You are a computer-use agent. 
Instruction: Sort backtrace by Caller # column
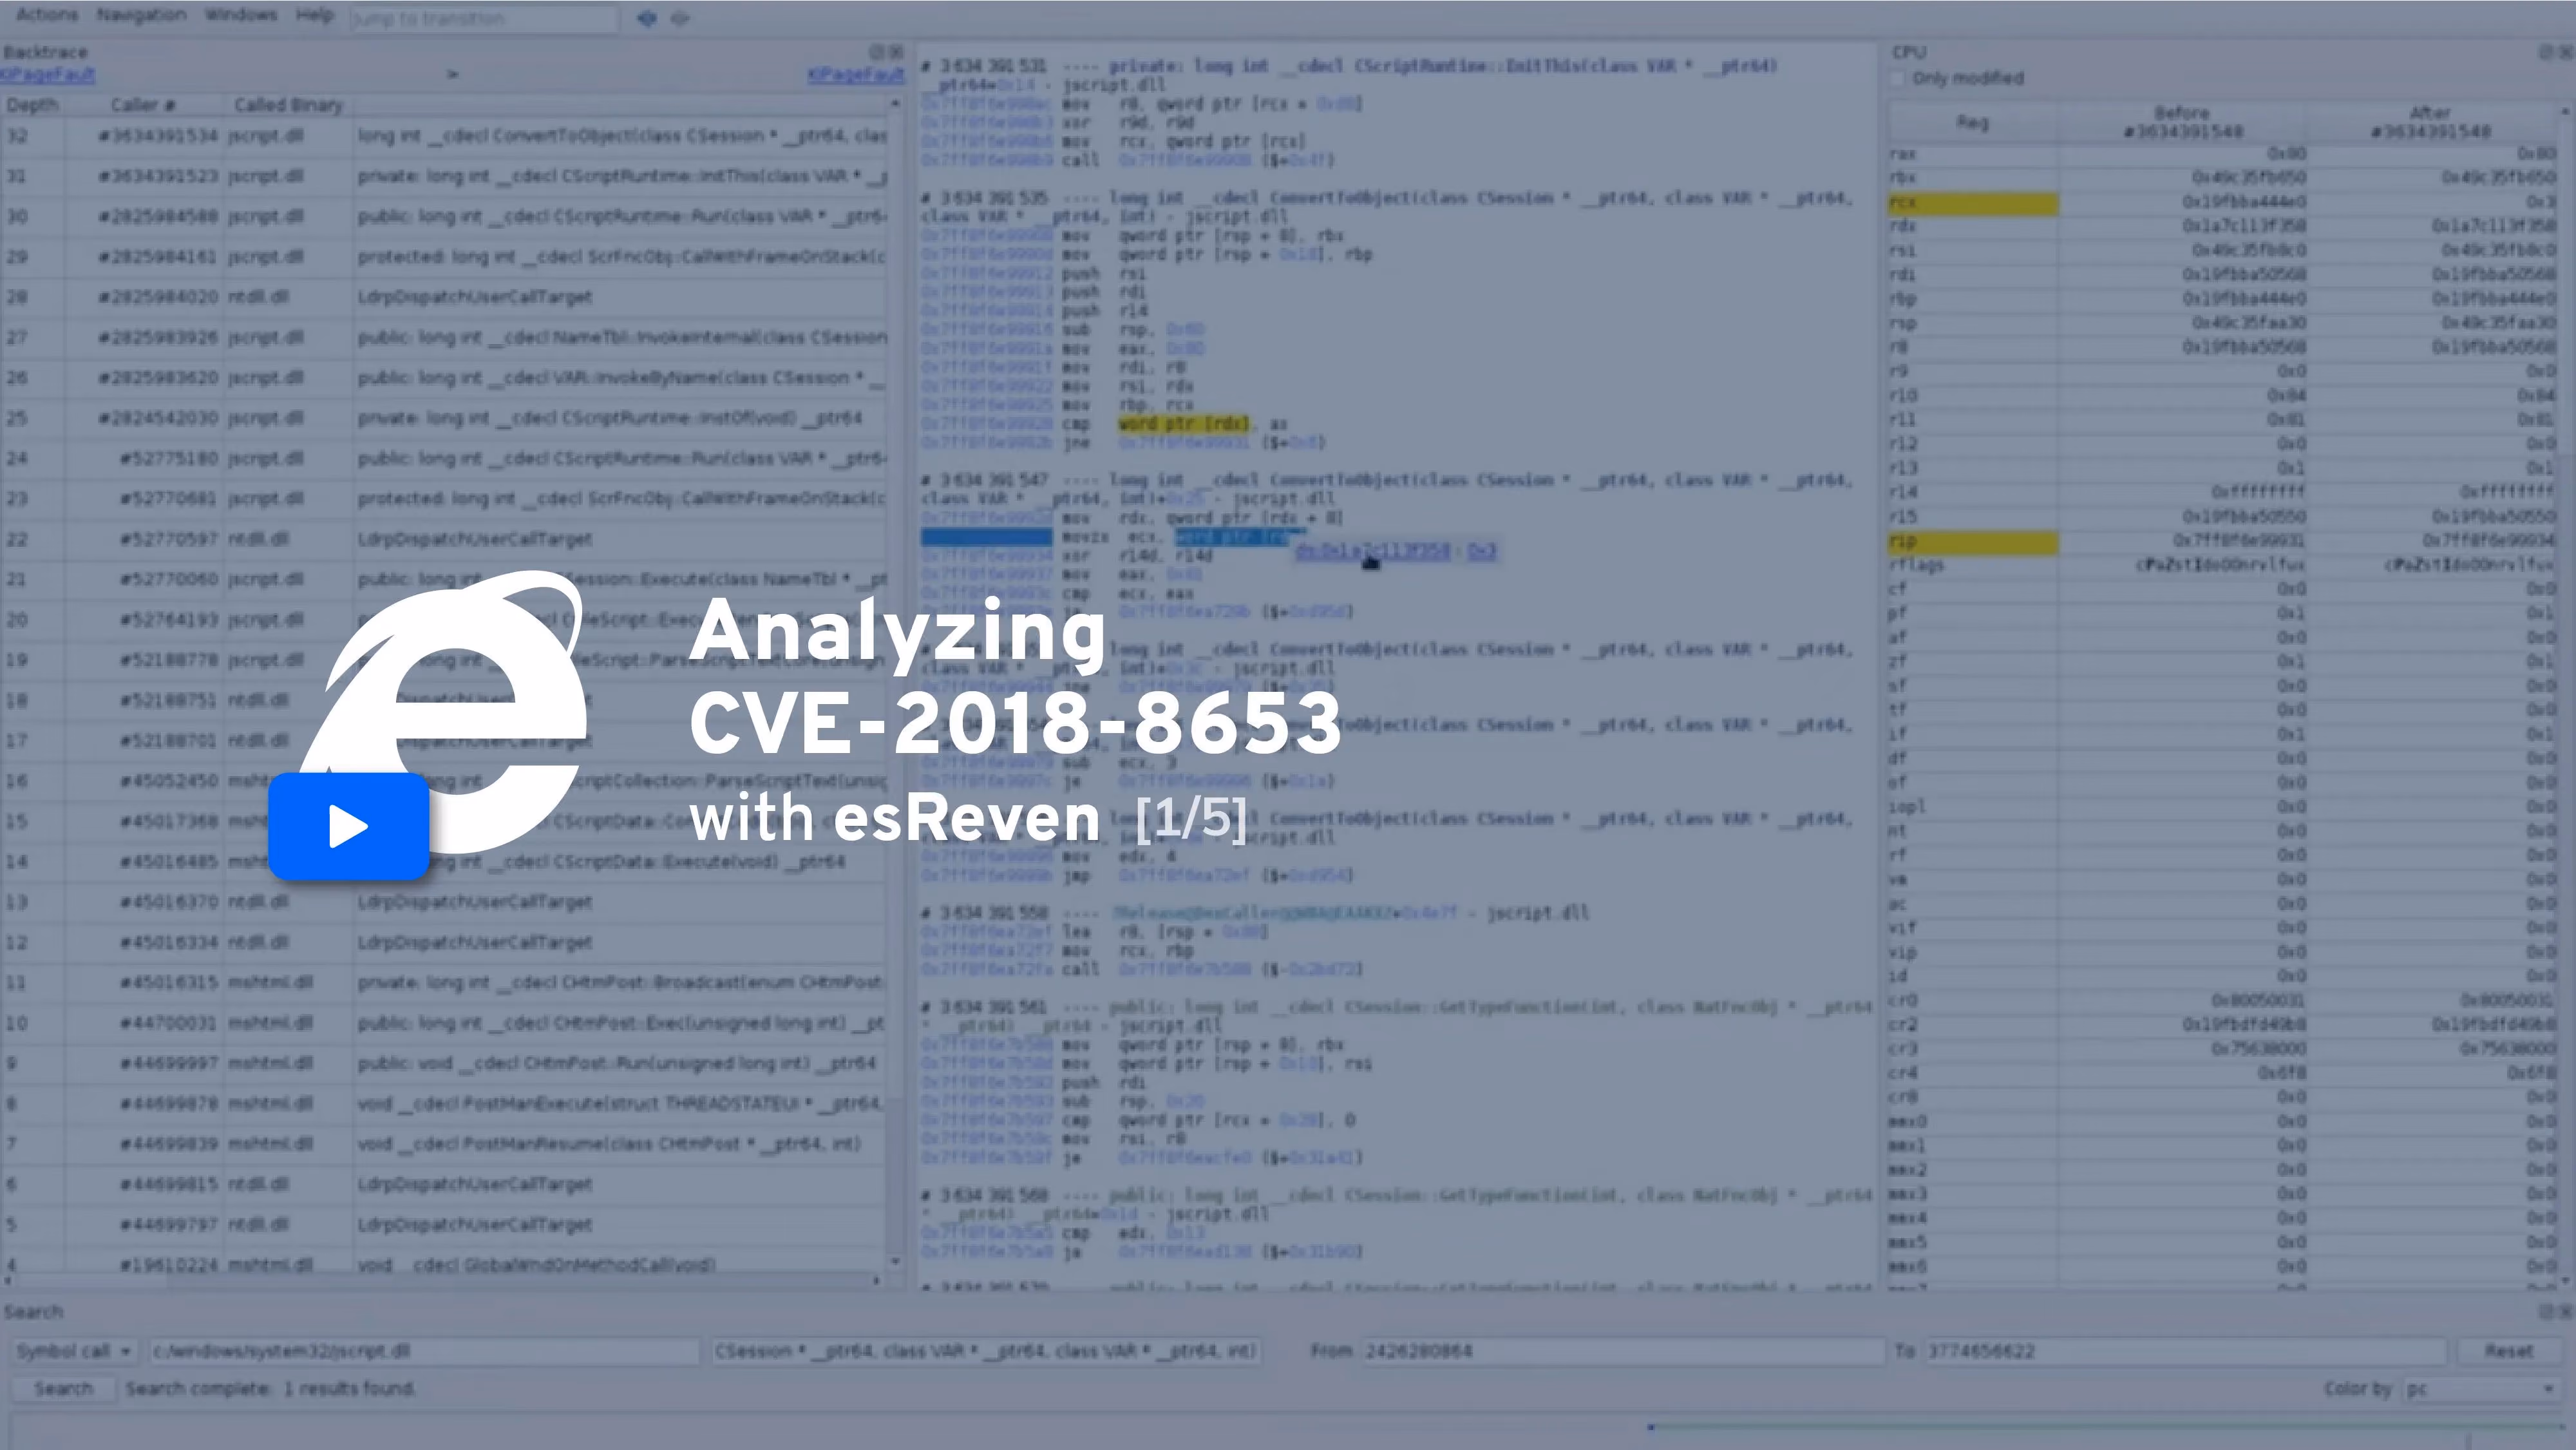click(144, 105)
